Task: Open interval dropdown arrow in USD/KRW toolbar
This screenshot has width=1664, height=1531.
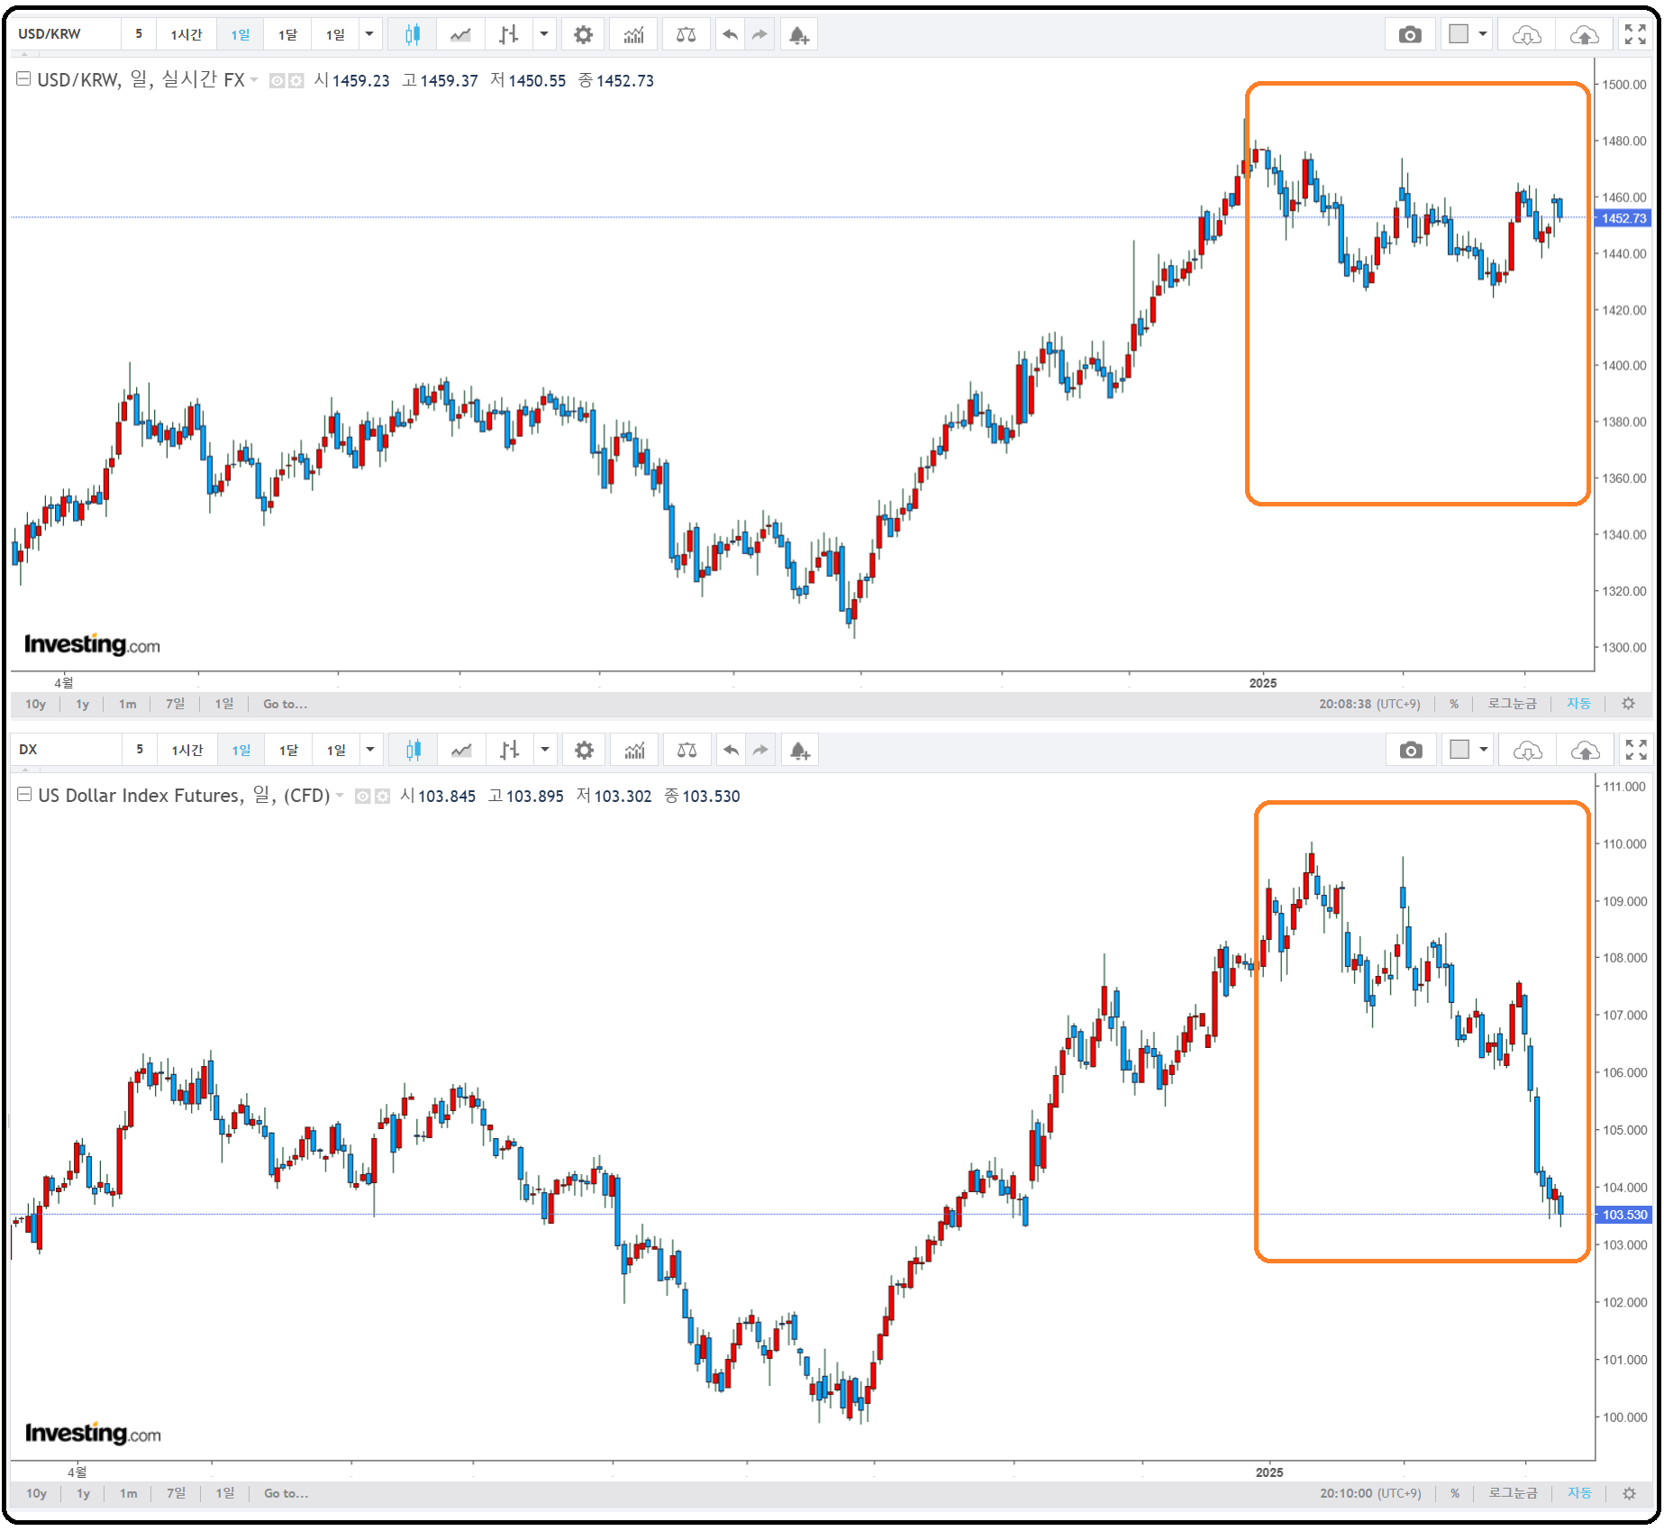Action: [x=369, y=34]
